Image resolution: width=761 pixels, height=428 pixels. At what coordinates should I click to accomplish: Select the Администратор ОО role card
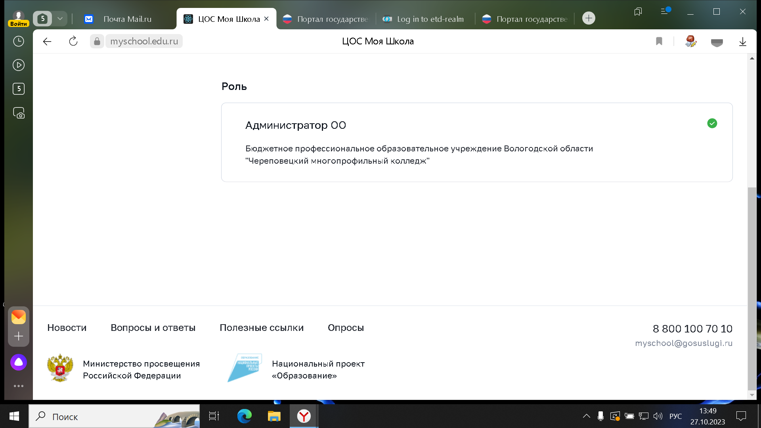pyautogui.click(x=476, y=142)
